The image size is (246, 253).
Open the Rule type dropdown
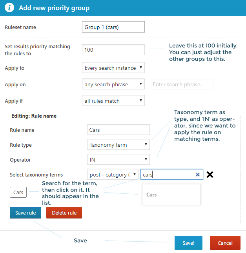click(x=118, y=145)
